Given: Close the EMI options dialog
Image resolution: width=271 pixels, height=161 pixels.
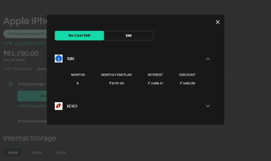Looking at the screenshot, I should click(x=218, y=22).
